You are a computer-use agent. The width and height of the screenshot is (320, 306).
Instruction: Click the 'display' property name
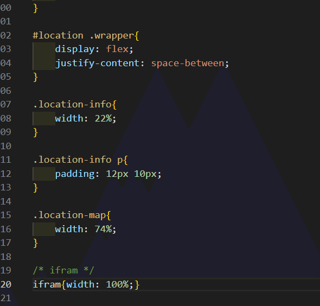coord(75,49)
